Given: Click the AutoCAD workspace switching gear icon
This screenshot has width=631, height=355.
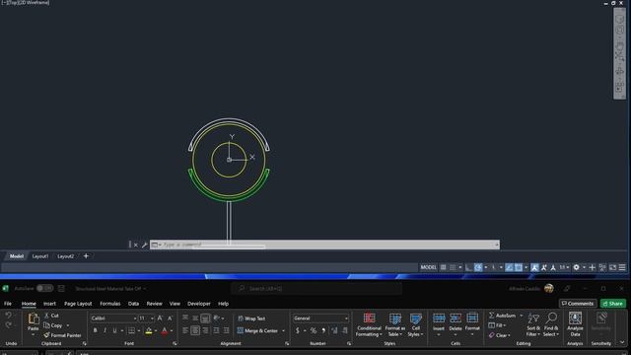Looking at the screenshot, I should tap(576, 267).
